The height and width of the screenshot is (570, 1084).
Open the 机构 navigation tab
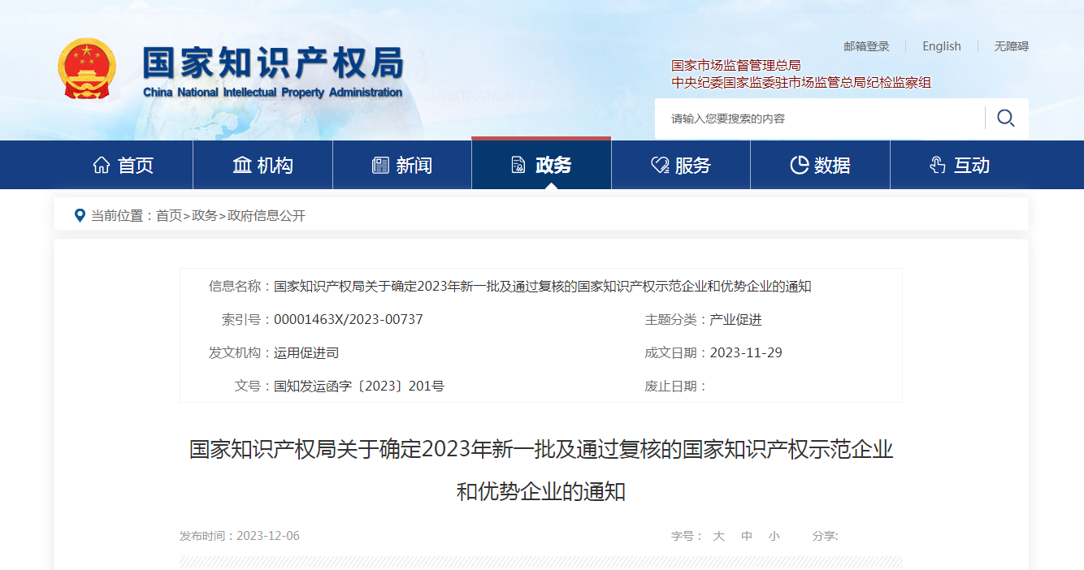(262, 166)
